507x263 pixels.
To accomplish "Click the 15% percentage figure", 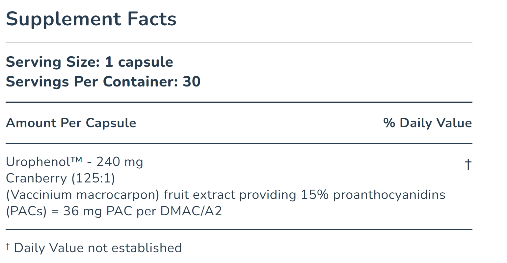I will point(315,195).
